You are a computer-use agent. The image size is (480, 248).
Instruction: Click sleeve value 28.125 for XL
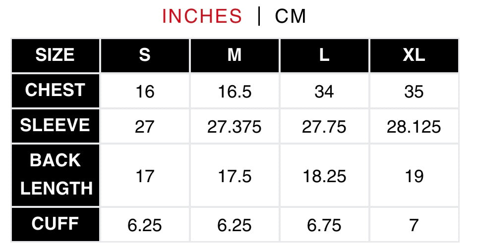pyautogui.click(x=414, y=127)
